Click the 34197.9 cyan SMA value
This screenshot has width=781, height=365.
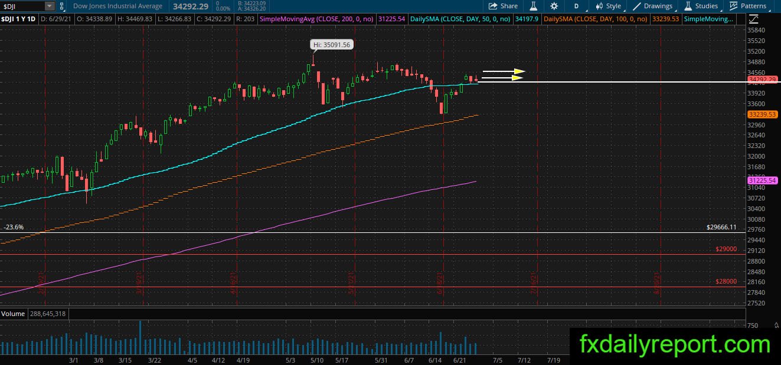click(527, 19)
